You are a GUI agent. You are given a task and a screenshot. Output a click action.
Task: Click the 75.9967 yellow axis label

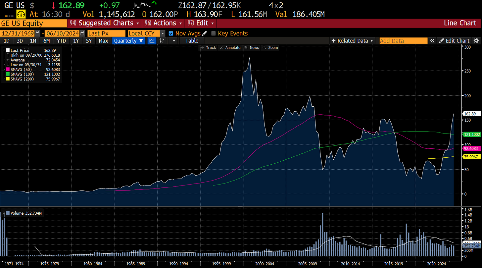click(471, 157)
